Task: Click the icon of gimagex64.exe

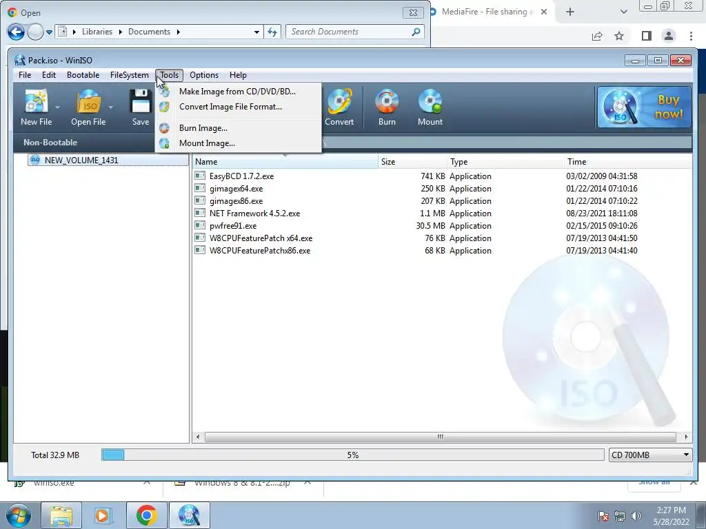Action: [200, 188]
